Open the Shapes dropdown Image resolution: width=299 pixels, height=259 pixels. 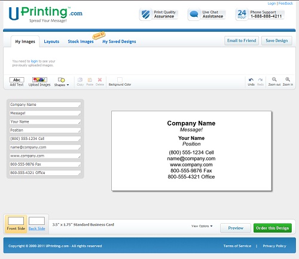click(62, 82)
